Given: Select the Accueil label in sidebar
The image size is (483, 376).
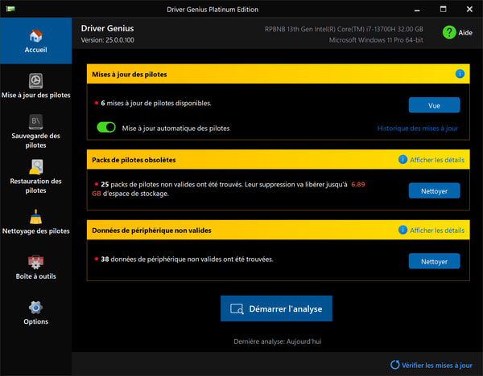Looking at the screenshot, I should click(35, 50).
